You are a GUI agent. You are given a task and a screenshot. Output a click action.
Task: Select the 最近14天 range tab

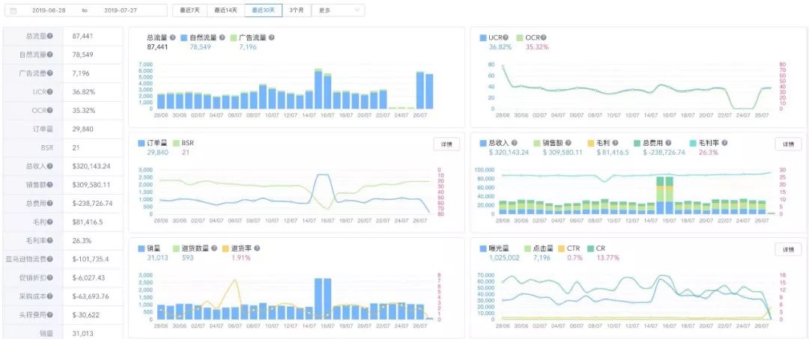(x=226, y=10)
